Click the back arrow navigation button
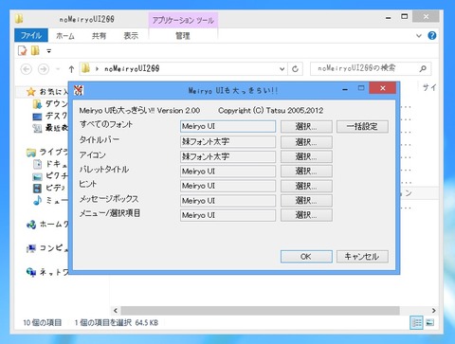The height and width of the screenshot is (344, 455). coord(27,69)
